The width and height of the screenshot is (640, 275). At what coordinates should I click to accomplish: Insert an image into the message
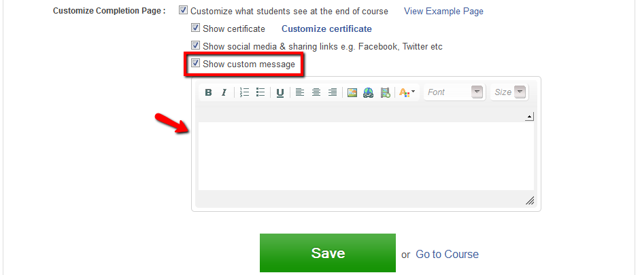pos(352,92)
